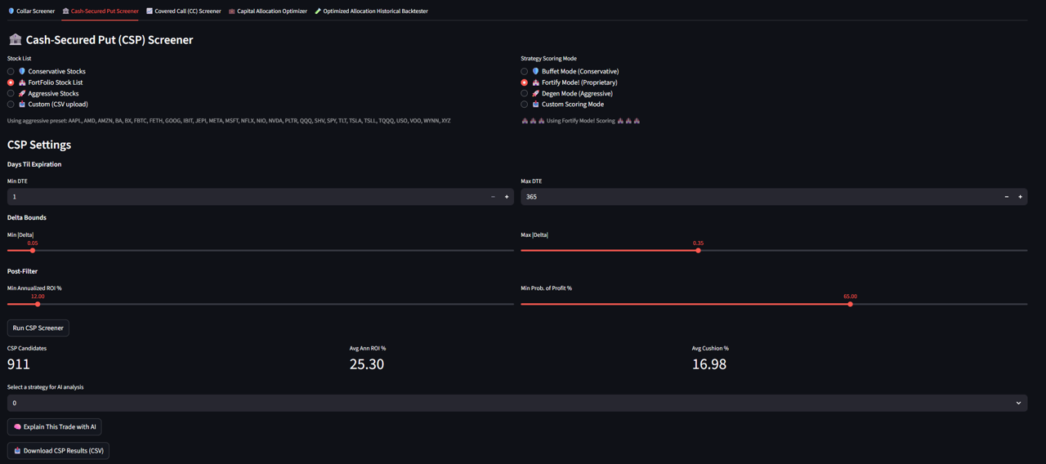Decrease Max DTE with the minus button

pyautogui.click(x=1007, y=197)
